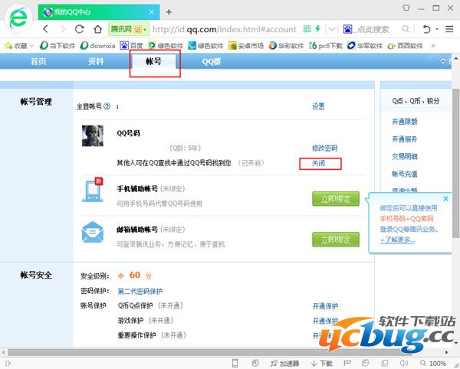Open new tab with plus icon
460x369 pixels.
(169, 12)
